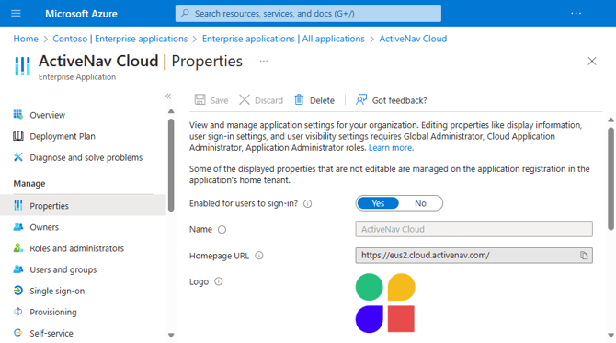
Task: Click the Manage section heading
Action: click(x=29, y=184)
